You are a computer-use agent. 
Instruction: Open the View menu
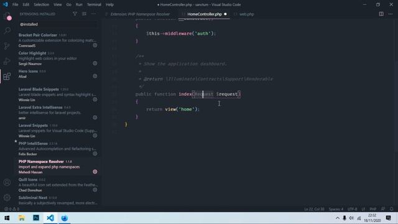[58, 4]
